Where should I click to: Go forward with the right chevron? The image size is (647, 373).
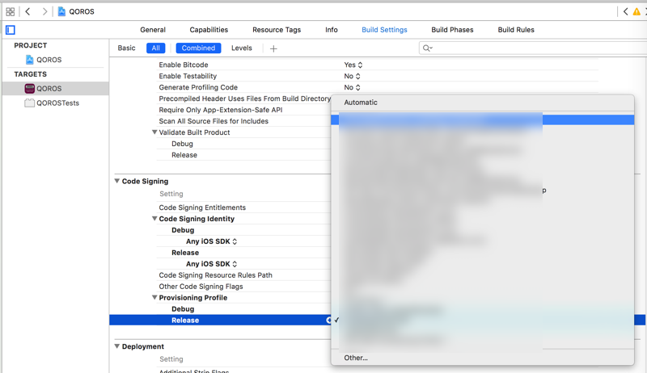click(x=44, y=11)
